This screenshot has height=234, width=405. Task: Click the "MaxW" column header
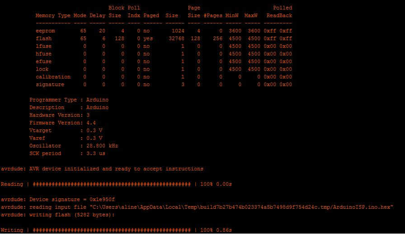pyautogui.click(x=251, y=15)
